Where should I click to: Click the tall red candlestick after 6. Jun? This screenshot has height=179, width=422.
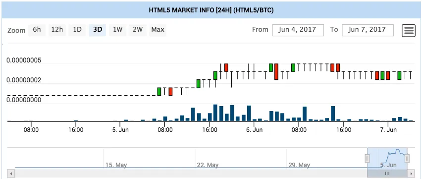[x=276, y=72]
